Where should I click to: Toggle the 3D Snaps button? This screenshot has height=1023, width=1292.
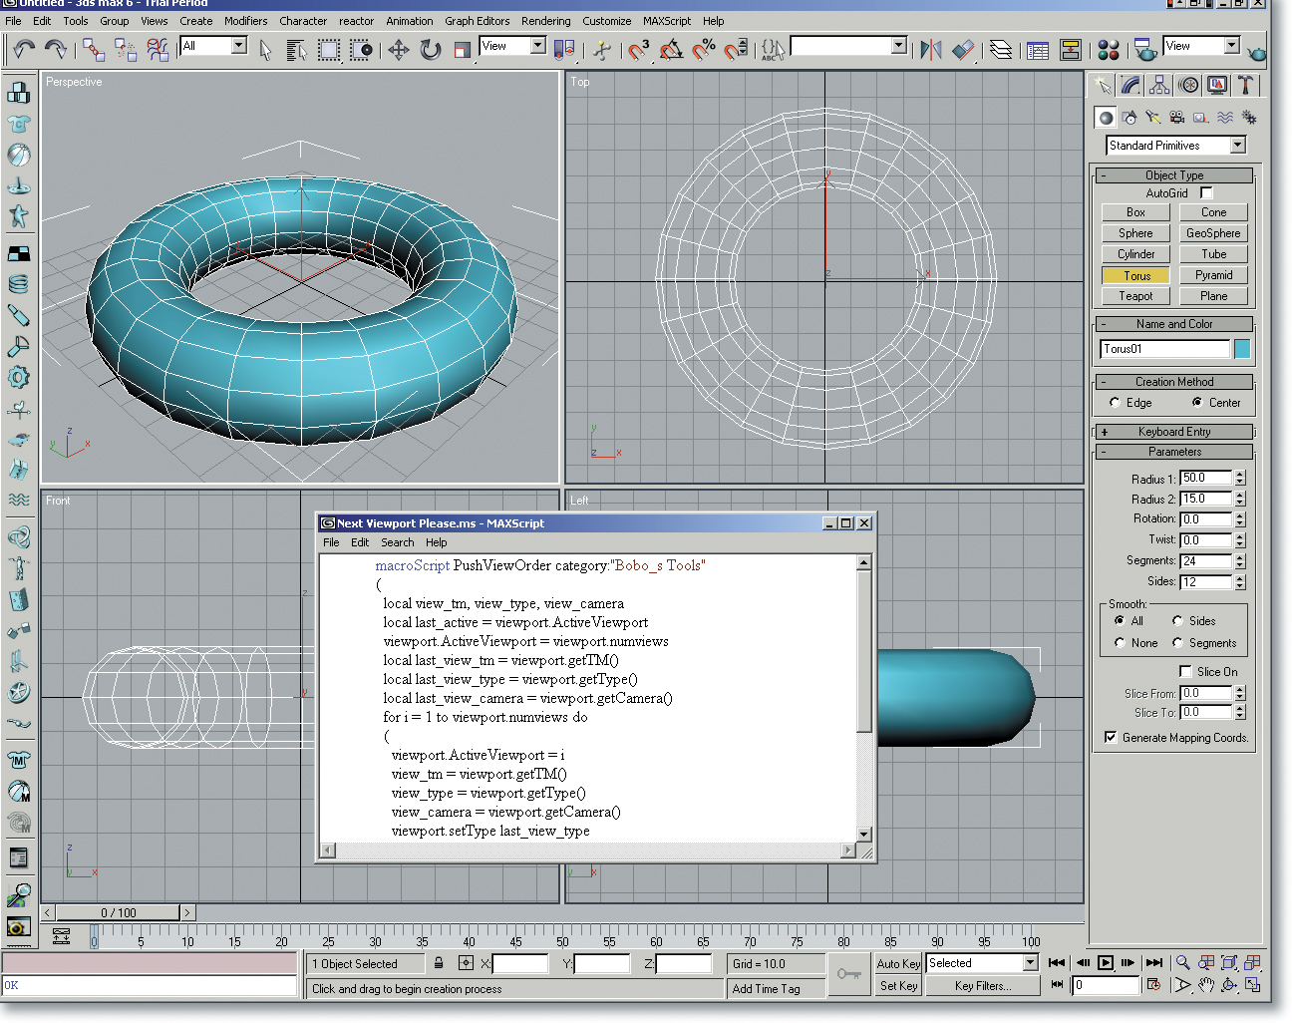[639, 50]
